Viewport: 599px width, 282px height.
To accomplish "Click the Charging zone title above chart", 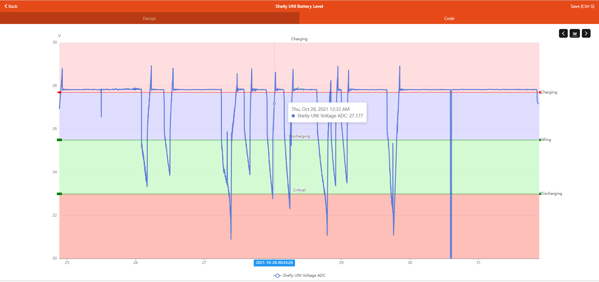I will coord(299,39).
